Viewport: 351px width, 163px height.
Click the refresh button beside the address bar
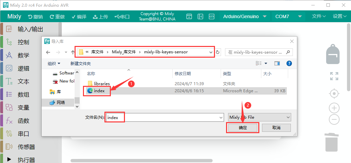[218, 52]
